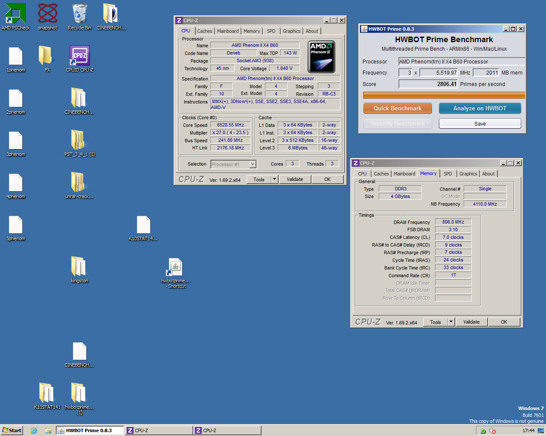Click the AMD Phenom II logo in CPU-Z

pos(321,57)
